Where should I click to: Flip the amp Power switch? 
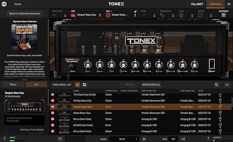click(x=212, y=64)
